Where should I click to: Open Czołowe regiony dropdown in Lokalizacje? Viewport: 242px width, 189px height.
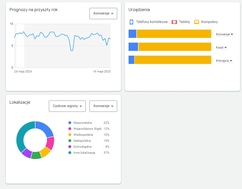67,106
